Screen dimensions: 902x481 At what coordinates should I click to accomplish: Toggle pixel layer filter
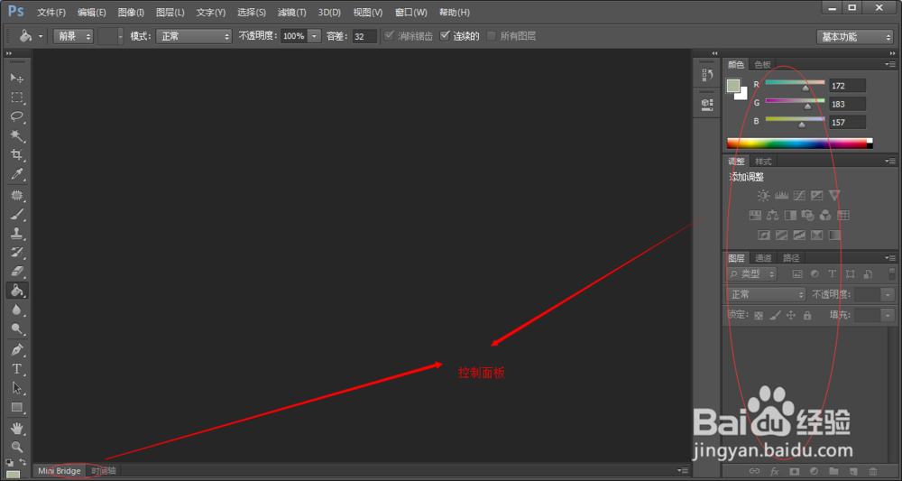[797, 274]
